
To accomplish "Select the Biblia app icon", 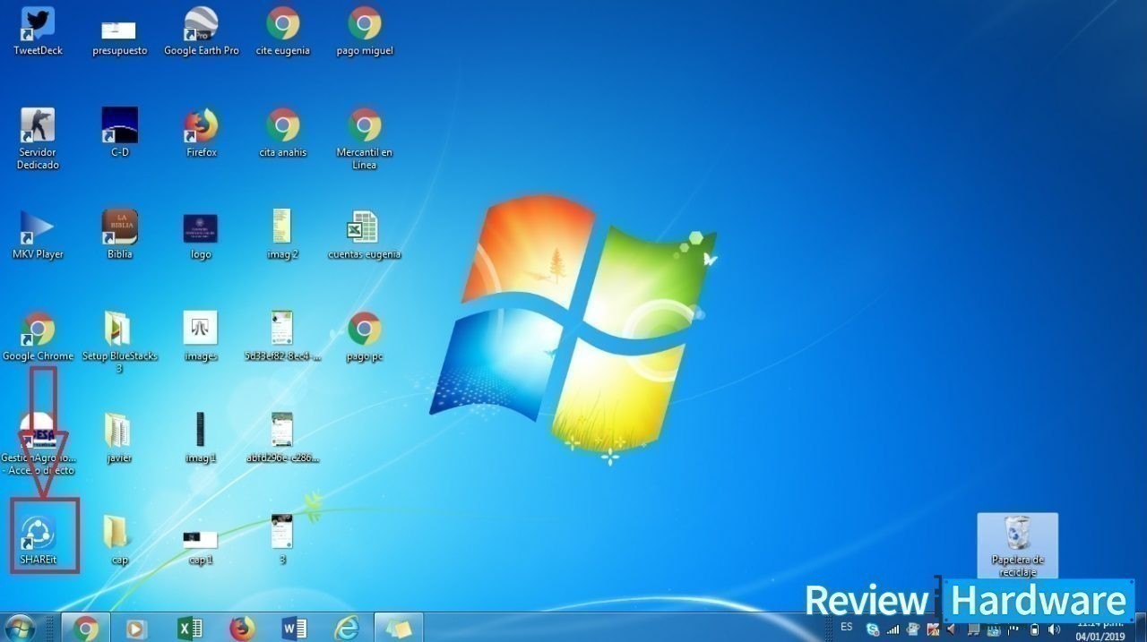I will coord(119,235).
